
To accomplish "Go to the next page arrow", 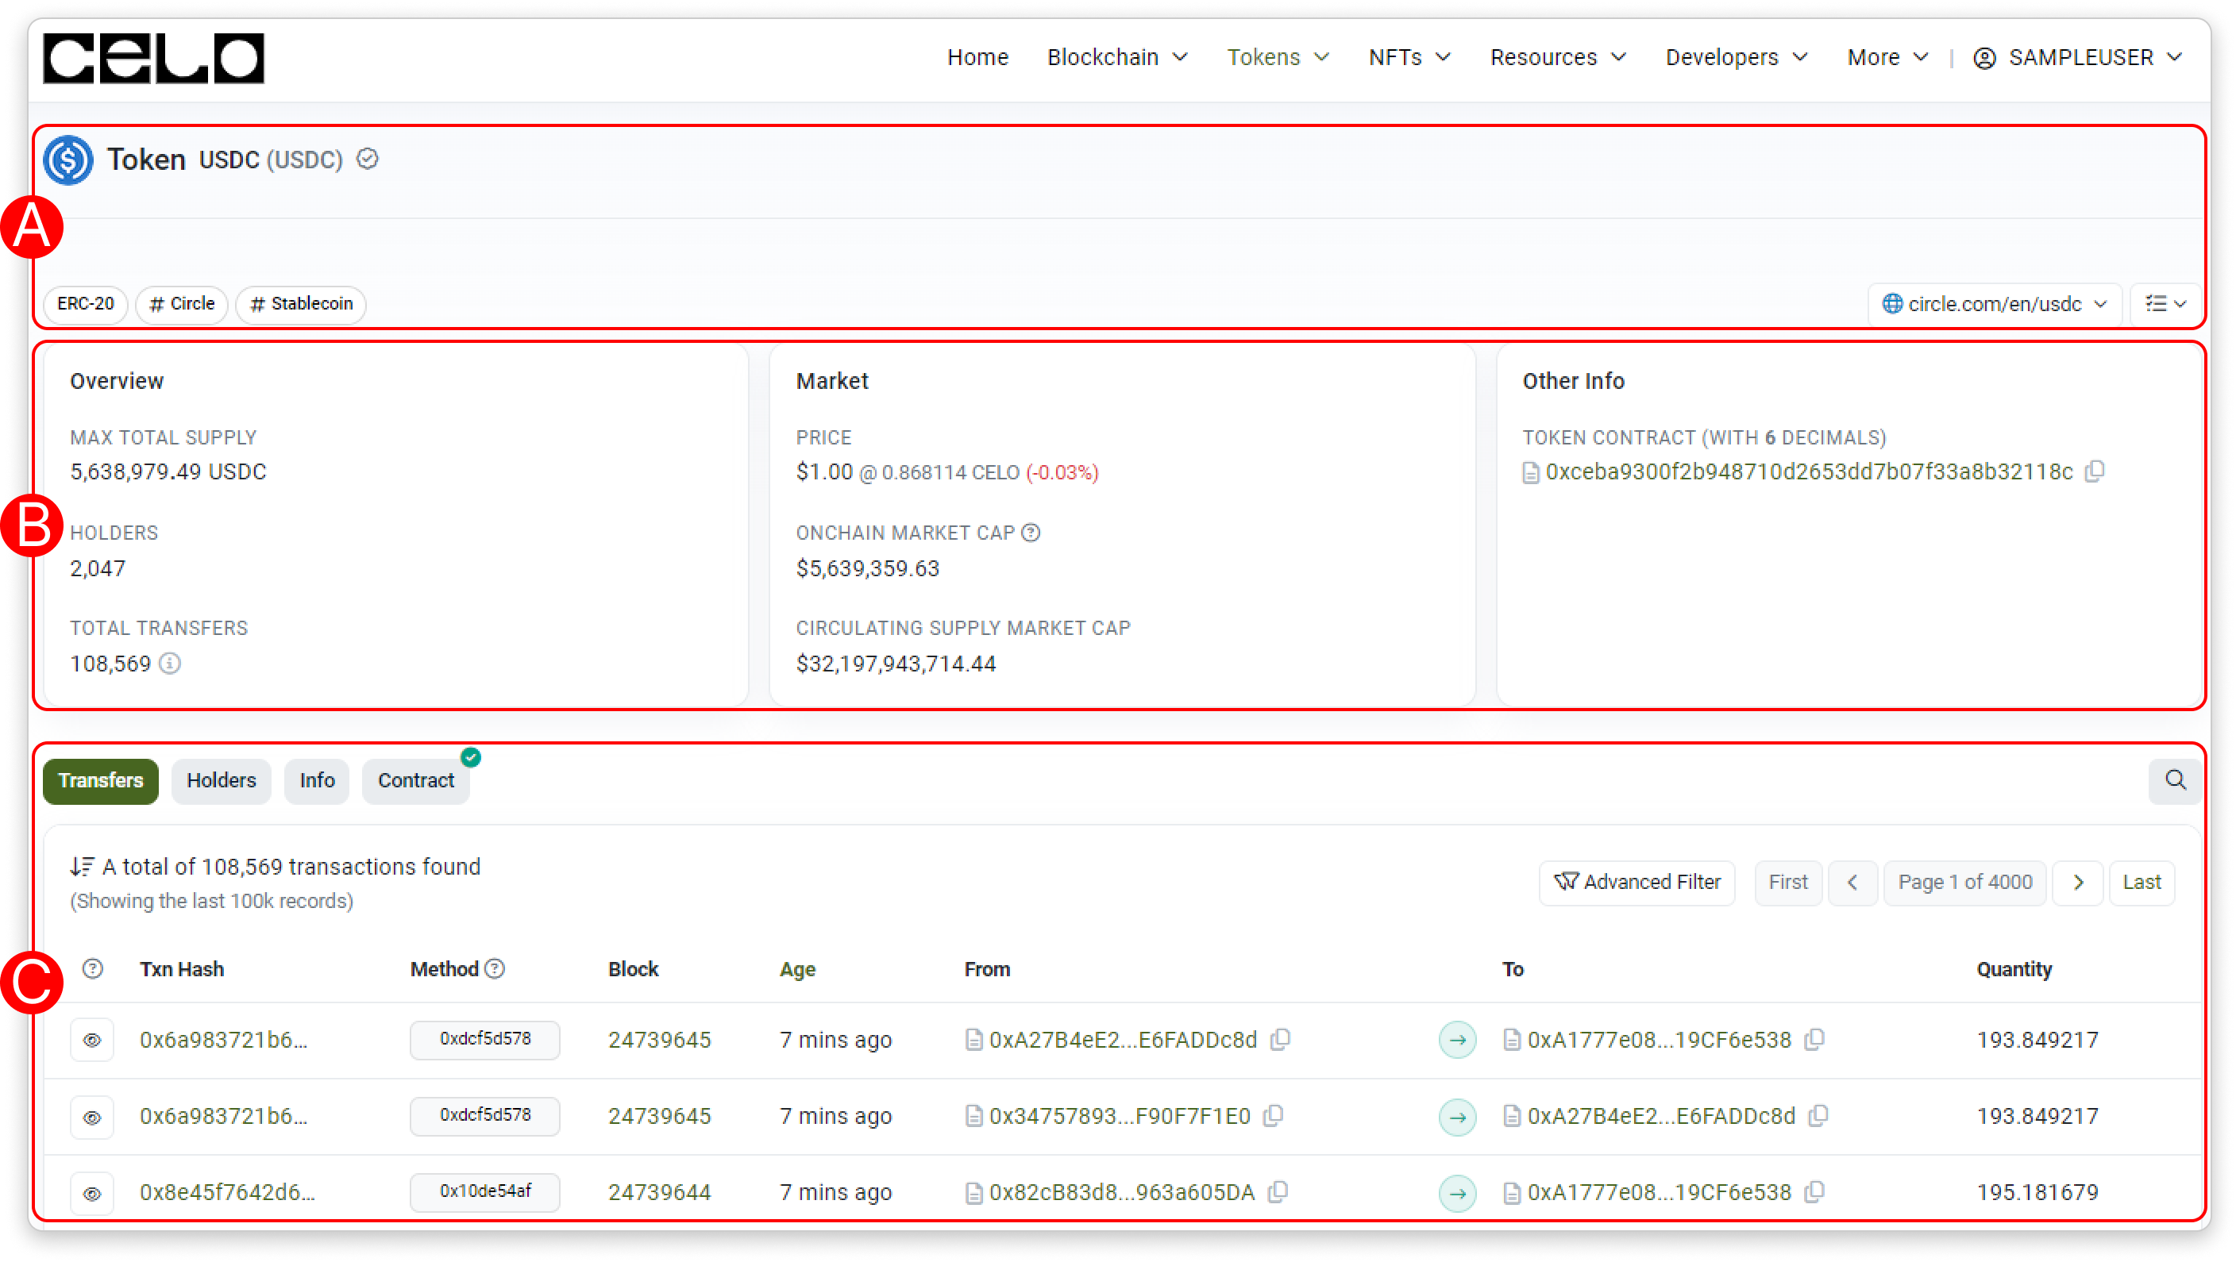I will [2077, 883].
